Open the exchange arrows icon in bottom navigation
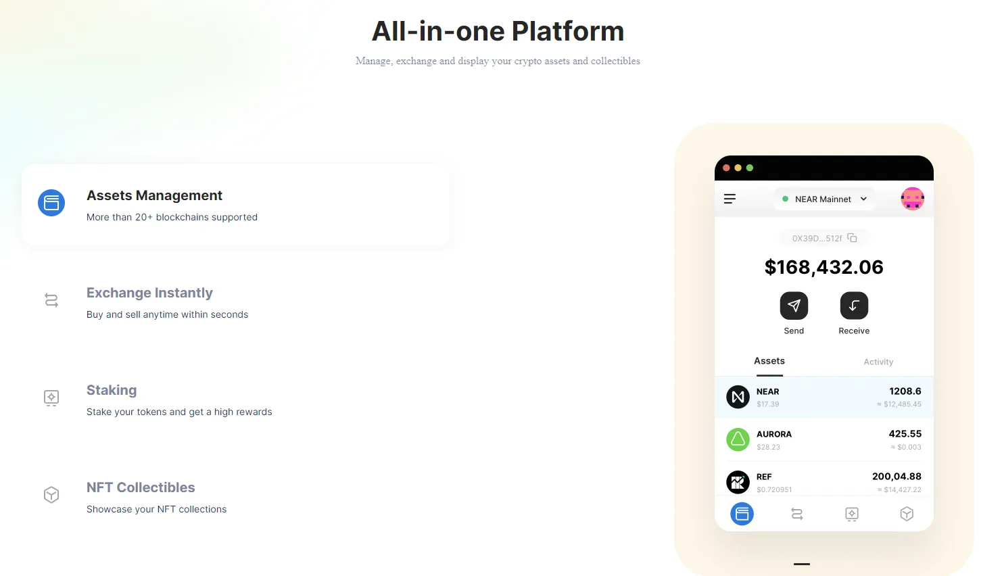 [796, 514]
